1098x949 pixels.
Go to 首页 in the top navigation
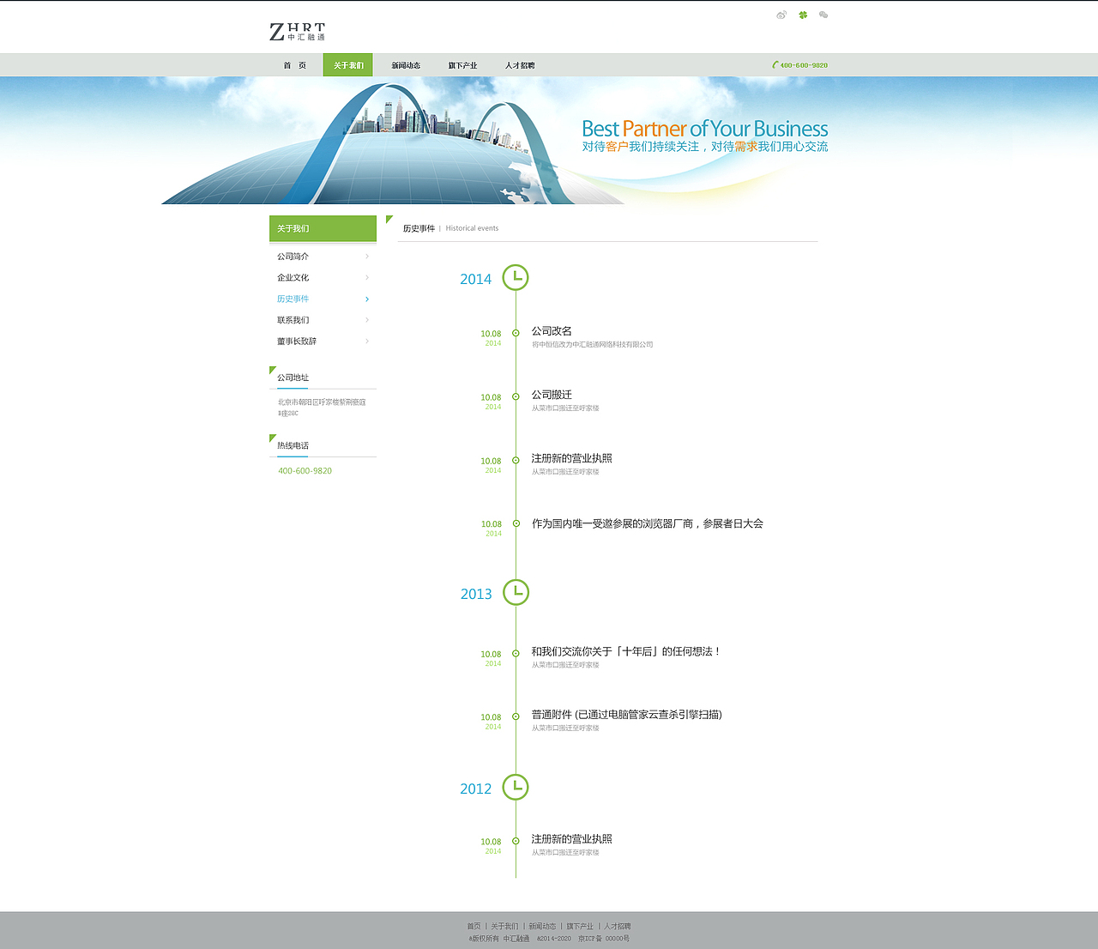[295, 65]
